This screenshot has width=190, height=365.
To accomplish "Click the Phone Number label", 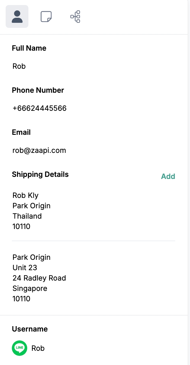I will [38, 90].
